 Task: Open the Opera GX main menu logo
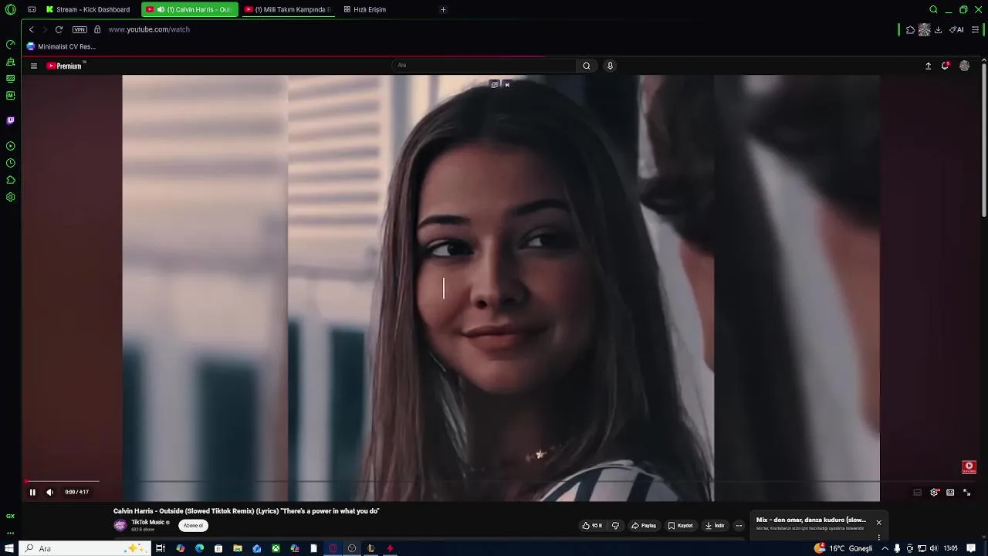(10, 9)
